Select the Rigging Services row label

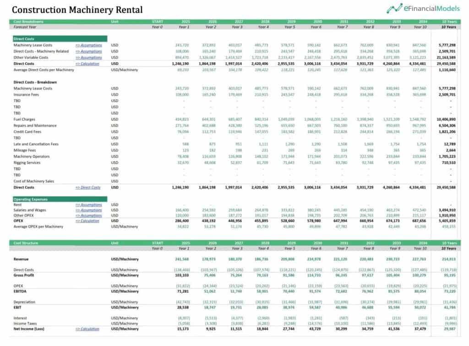point(27,163)
